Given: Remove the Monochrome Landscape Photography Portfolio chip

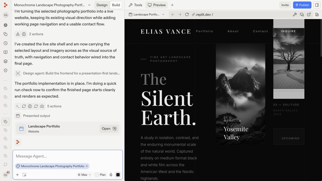Looking at the screenshot, I should [87, 166].
